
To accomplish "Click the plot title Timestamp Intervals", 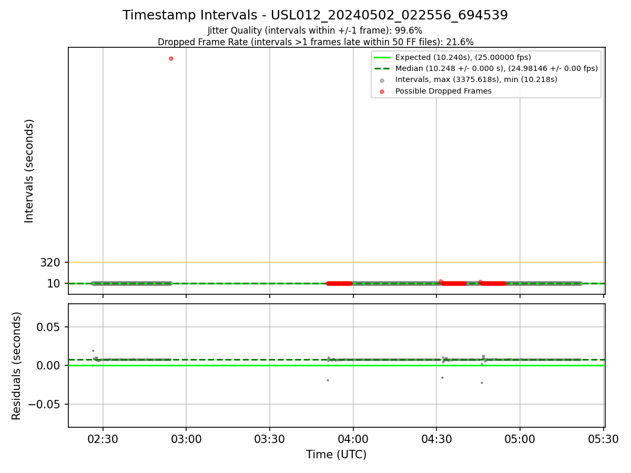I will (315, 15).
